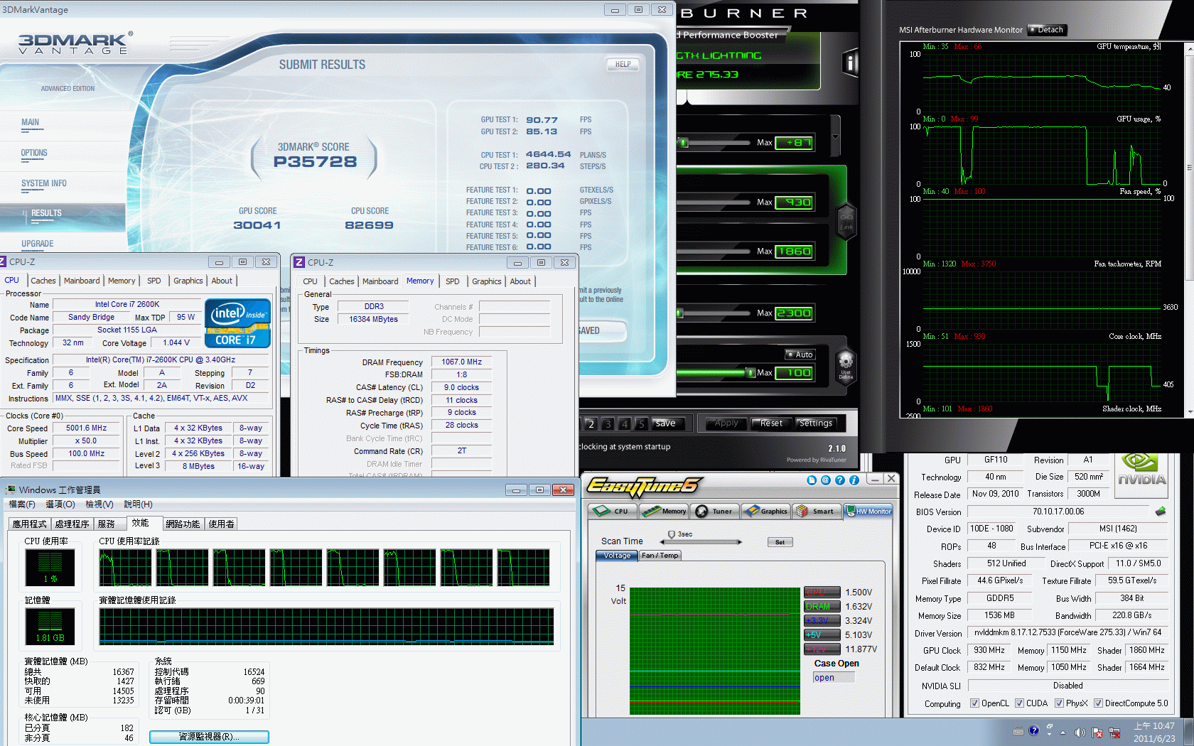Click CPU usage gauge in Task Manager

point(50,567)
